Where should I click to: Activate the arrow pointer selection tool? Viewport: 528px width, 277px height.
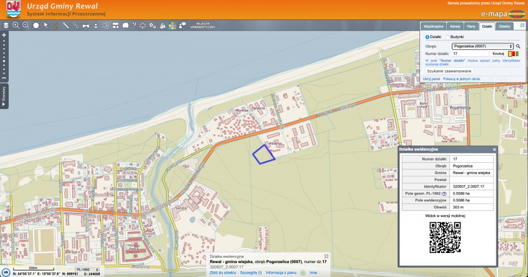coord(46,26)
